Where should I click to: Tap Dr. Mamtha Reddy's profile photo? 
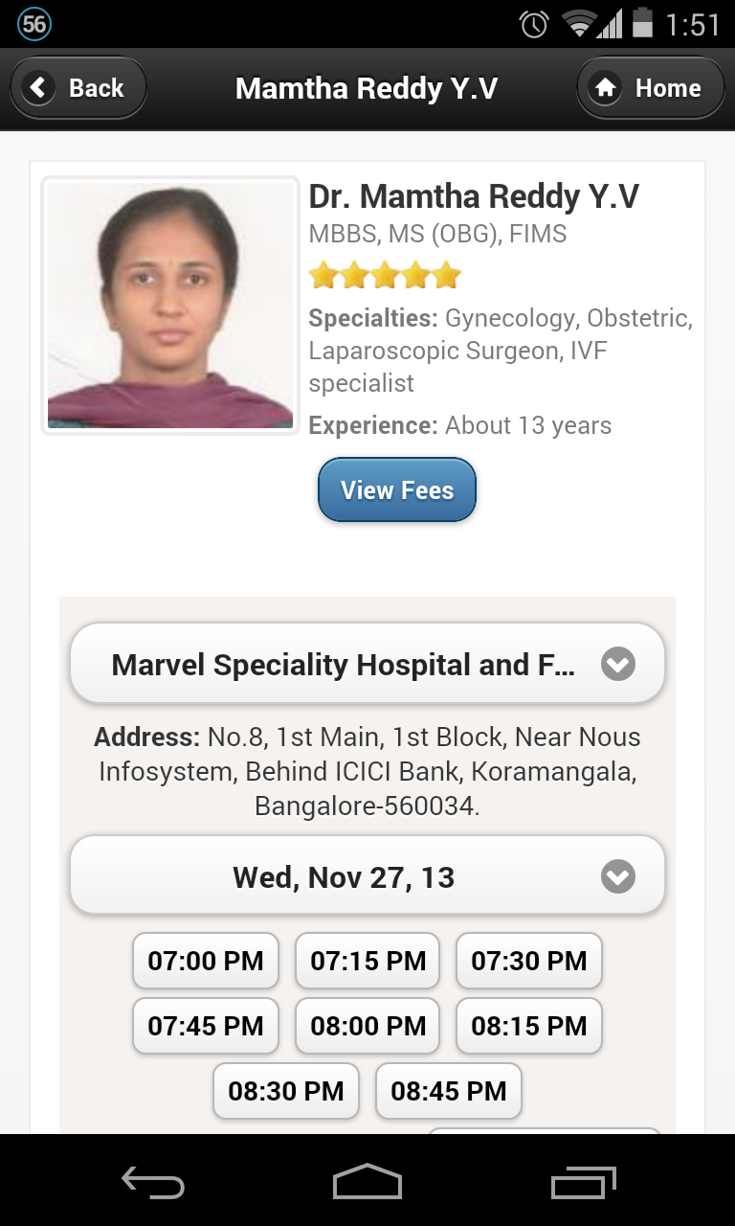tap(170, 306)
